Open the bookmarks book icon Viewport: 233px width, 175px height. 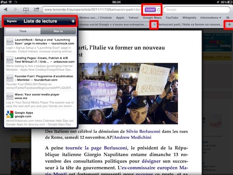click(x=26, y=9)
